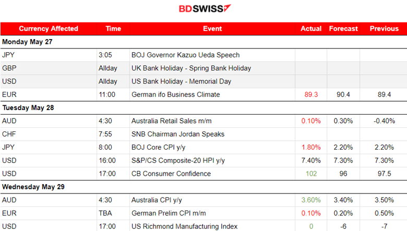Select the Australia Retail Sales m/m event

pos(175,121)
